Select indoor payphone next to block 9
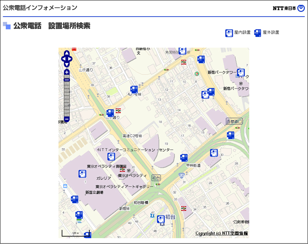The width and height of the screenshot is (308, 244). coord(205,95)
